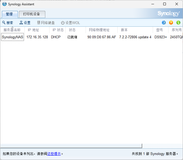This screenshot has width=183, height=160.
Task: Click the 网络物理地址 column header
Action: click(x=99, y=30)
